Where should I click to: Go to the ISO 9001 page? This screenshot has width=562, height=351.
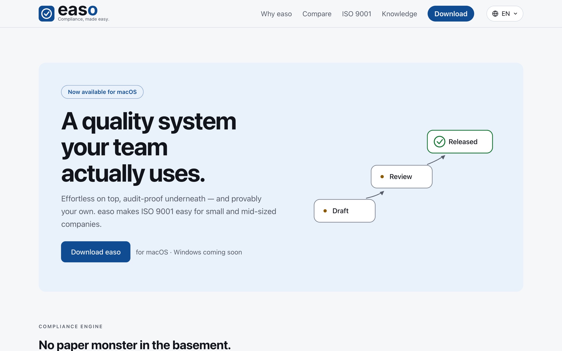coord(357,14)
